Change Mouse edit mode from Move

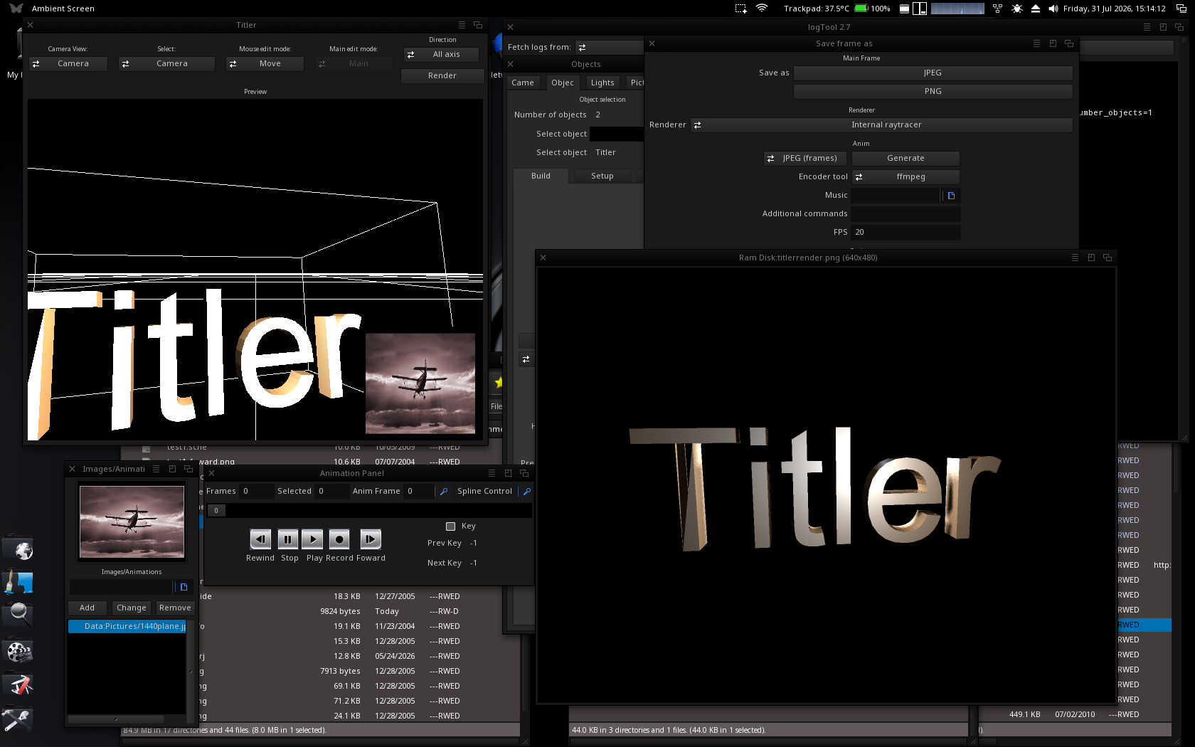click(265, 64)
